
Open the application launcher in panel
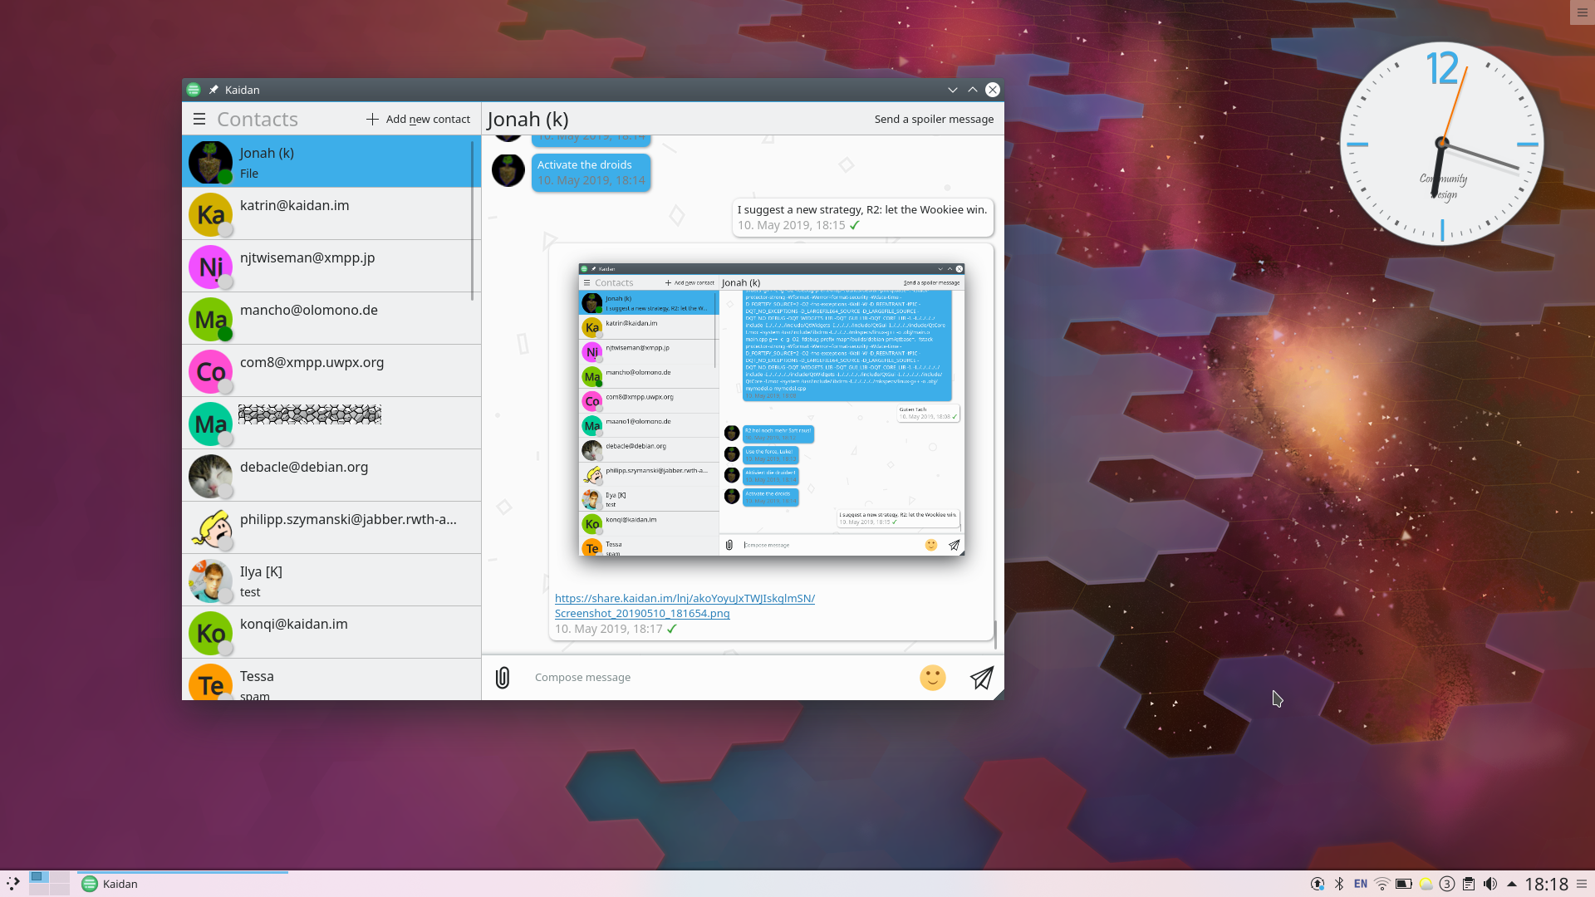12,884
